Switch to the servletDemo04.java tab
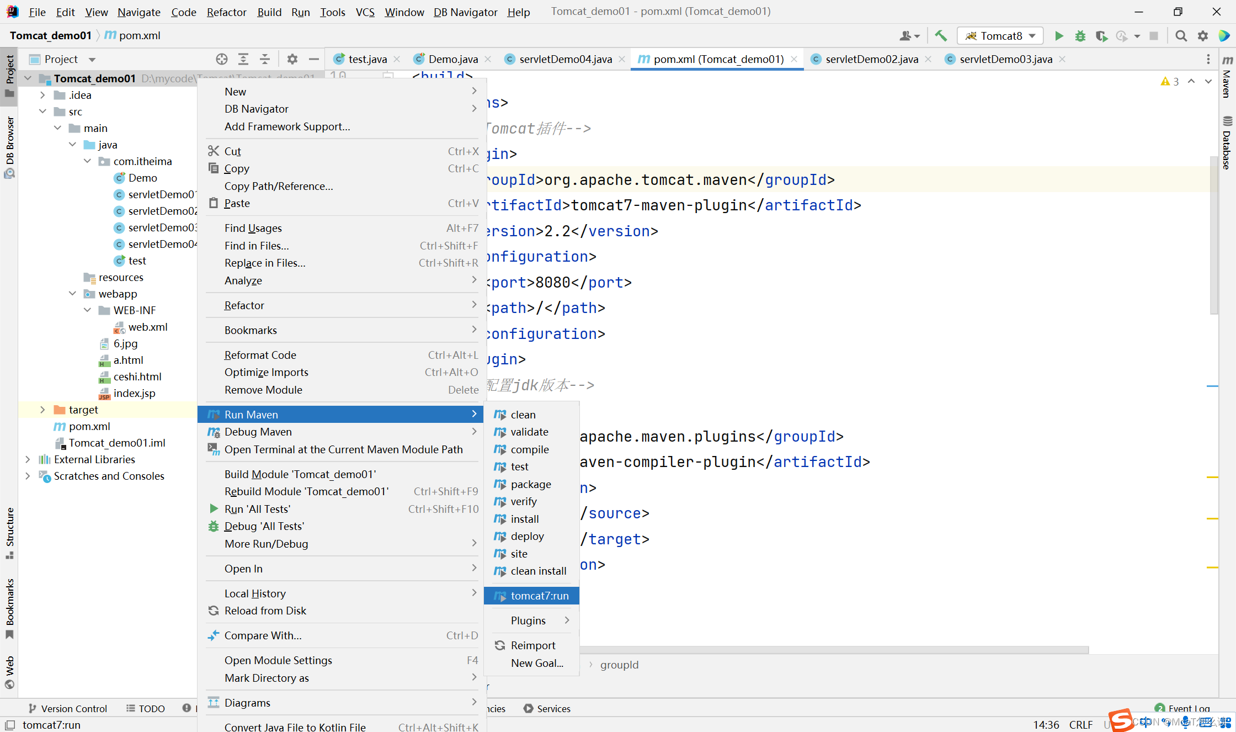The height and width of the screenshot is (732, 1236). point(565,59)
